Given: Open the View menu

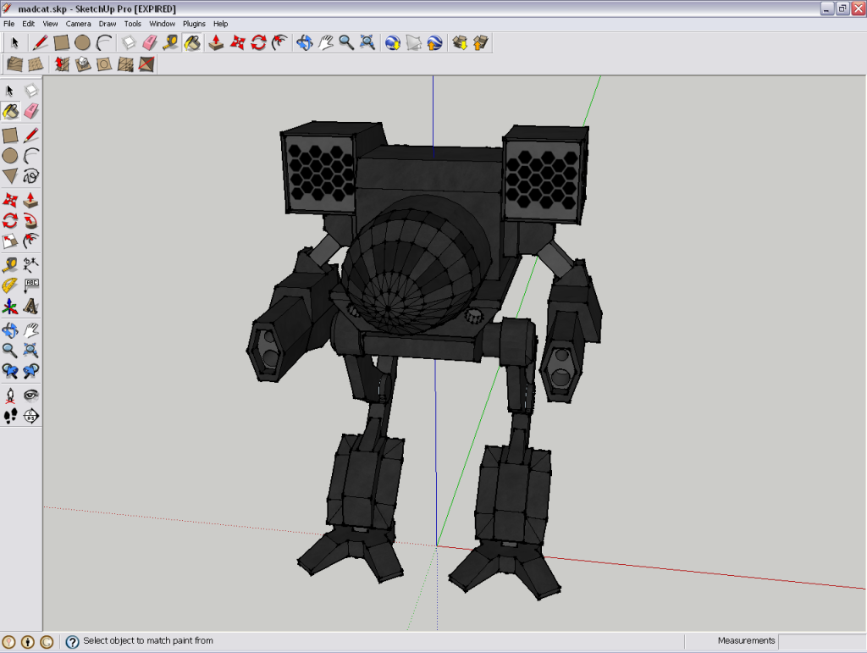Looking at the screenshot, I should [x=50, y=24].
